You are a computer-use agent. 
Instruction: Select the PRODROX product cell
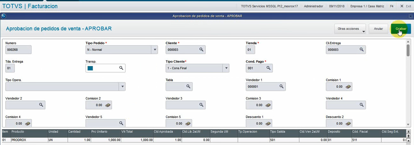tap(29, 139)
